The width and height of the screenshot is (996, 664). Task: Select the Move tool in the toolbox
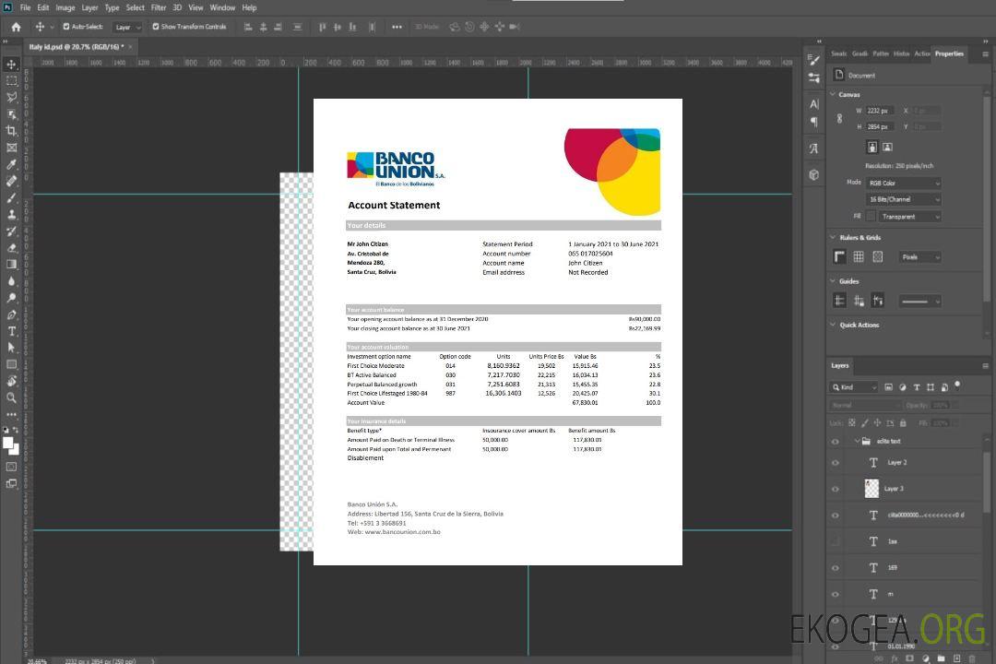[11, 65]
